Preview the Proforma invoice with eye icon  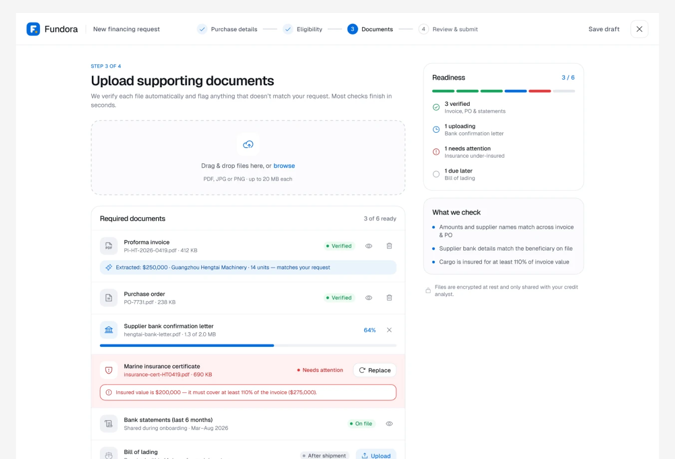click(369, 246)
